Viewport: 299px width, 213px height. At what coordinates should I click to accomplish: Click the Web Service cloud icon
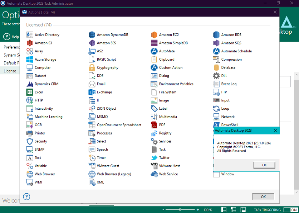coord(154,174)
